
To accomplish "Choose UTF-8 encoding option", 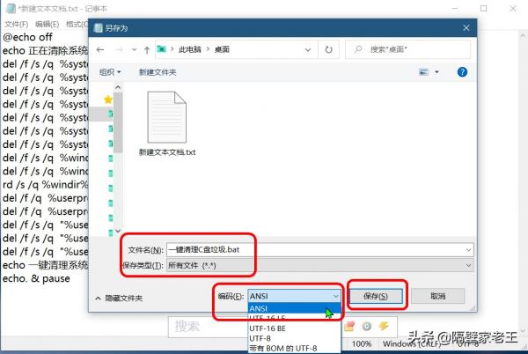I will pyautogui.click(x=294, y=338).
